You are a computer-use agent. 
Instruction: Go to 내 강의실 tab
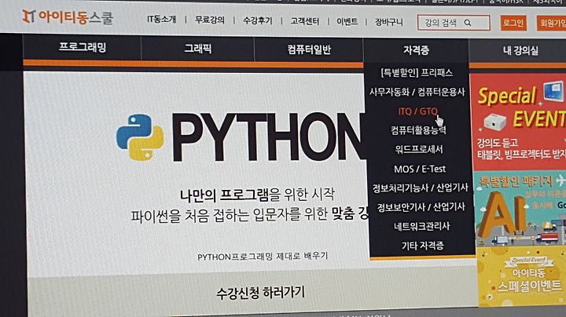click(x=520, y=50)
